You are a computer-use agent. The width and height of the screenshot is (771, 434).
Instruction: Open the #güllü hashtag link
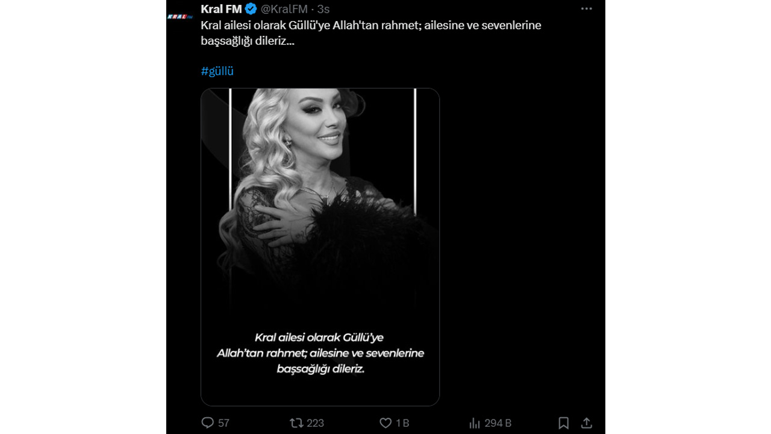[x=217, y=71]
